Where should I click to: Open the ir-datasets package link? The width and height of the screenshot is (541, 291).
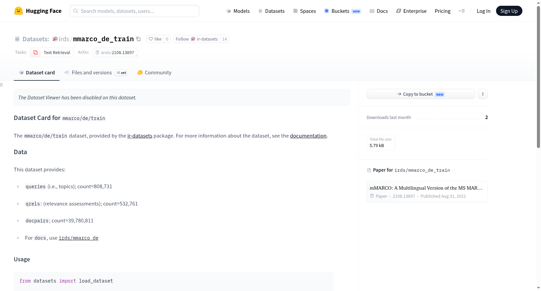pyautogui.click(x=140, y=136)
